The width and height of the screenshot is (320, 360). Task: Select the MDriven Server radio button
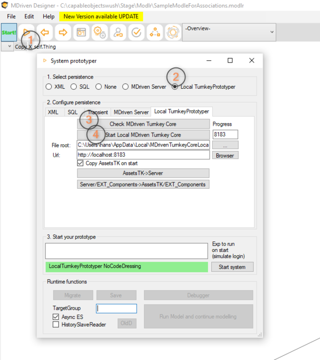125,87
